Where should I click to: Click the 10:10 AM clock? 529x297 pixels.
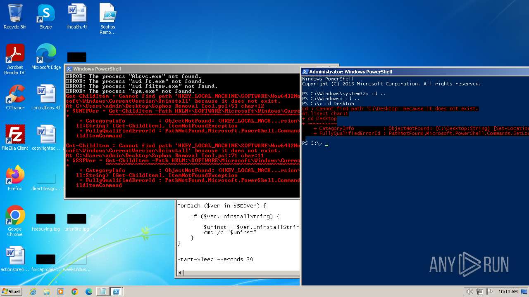[508, 292]
